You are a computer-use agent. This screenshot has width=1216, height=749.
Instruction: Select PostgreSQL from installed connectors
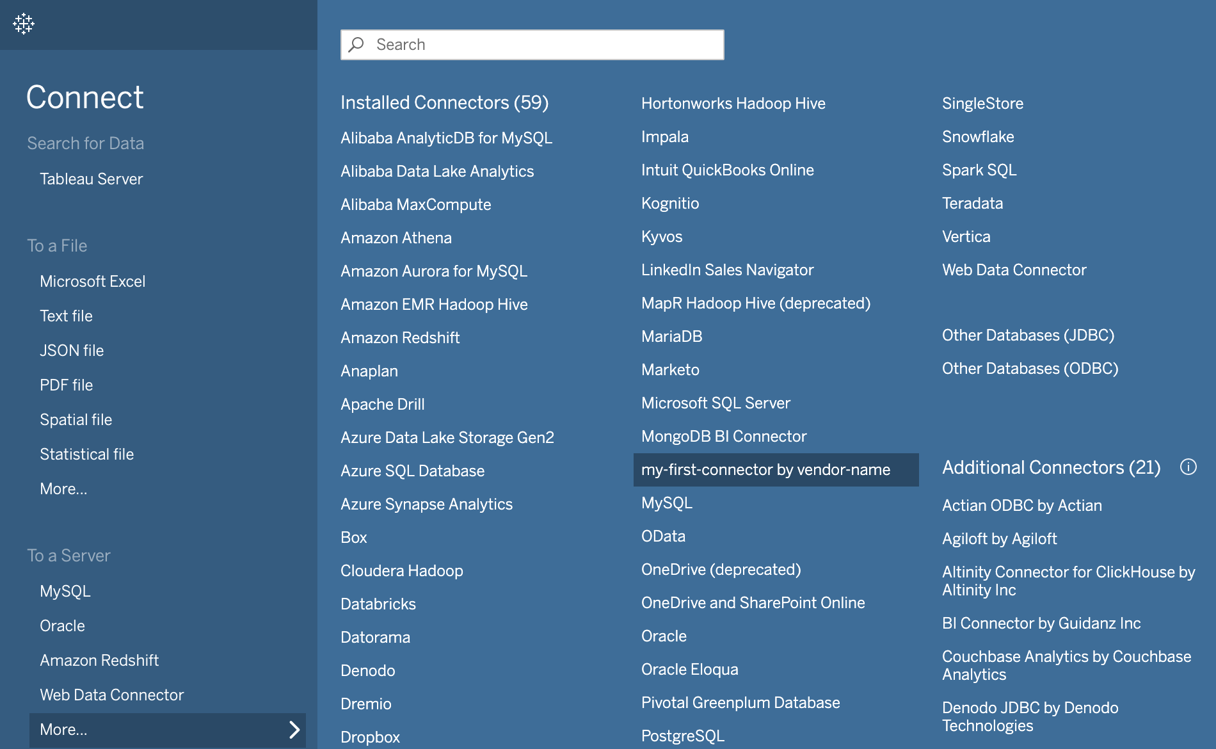pyautogui.click(x=682, y=736)
